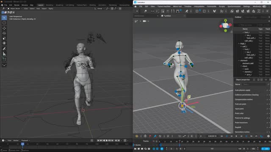Expand the Scene track in Cascadeur
This screenshot has width=271, height=152.
134,145
